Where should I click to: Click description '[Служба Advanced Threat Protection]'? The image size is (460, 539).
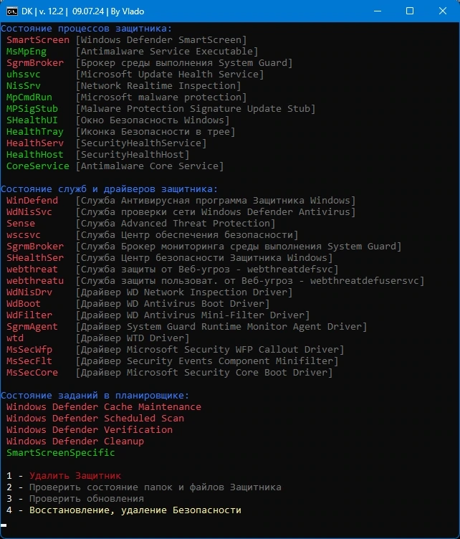176,224
